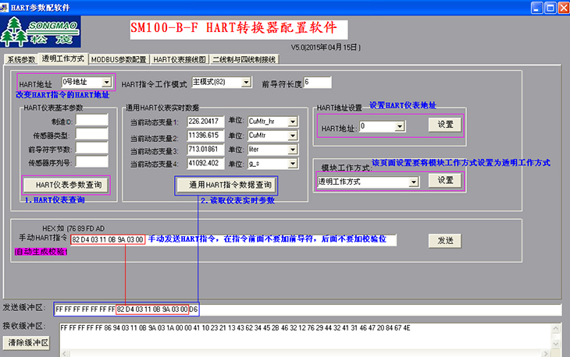Select the 透明工作方式 tab
The image size is (570, 357).
pyautogui.click(x=63, y=58)
